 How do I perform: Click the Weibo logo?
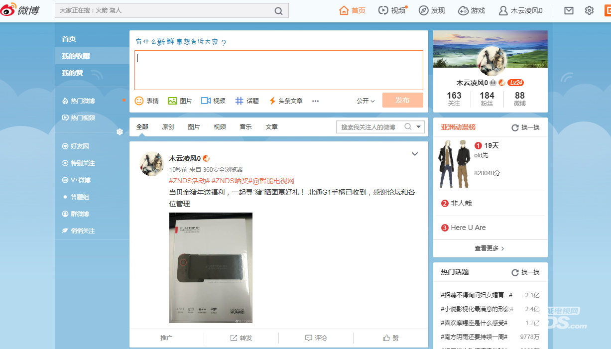(20, 10)
